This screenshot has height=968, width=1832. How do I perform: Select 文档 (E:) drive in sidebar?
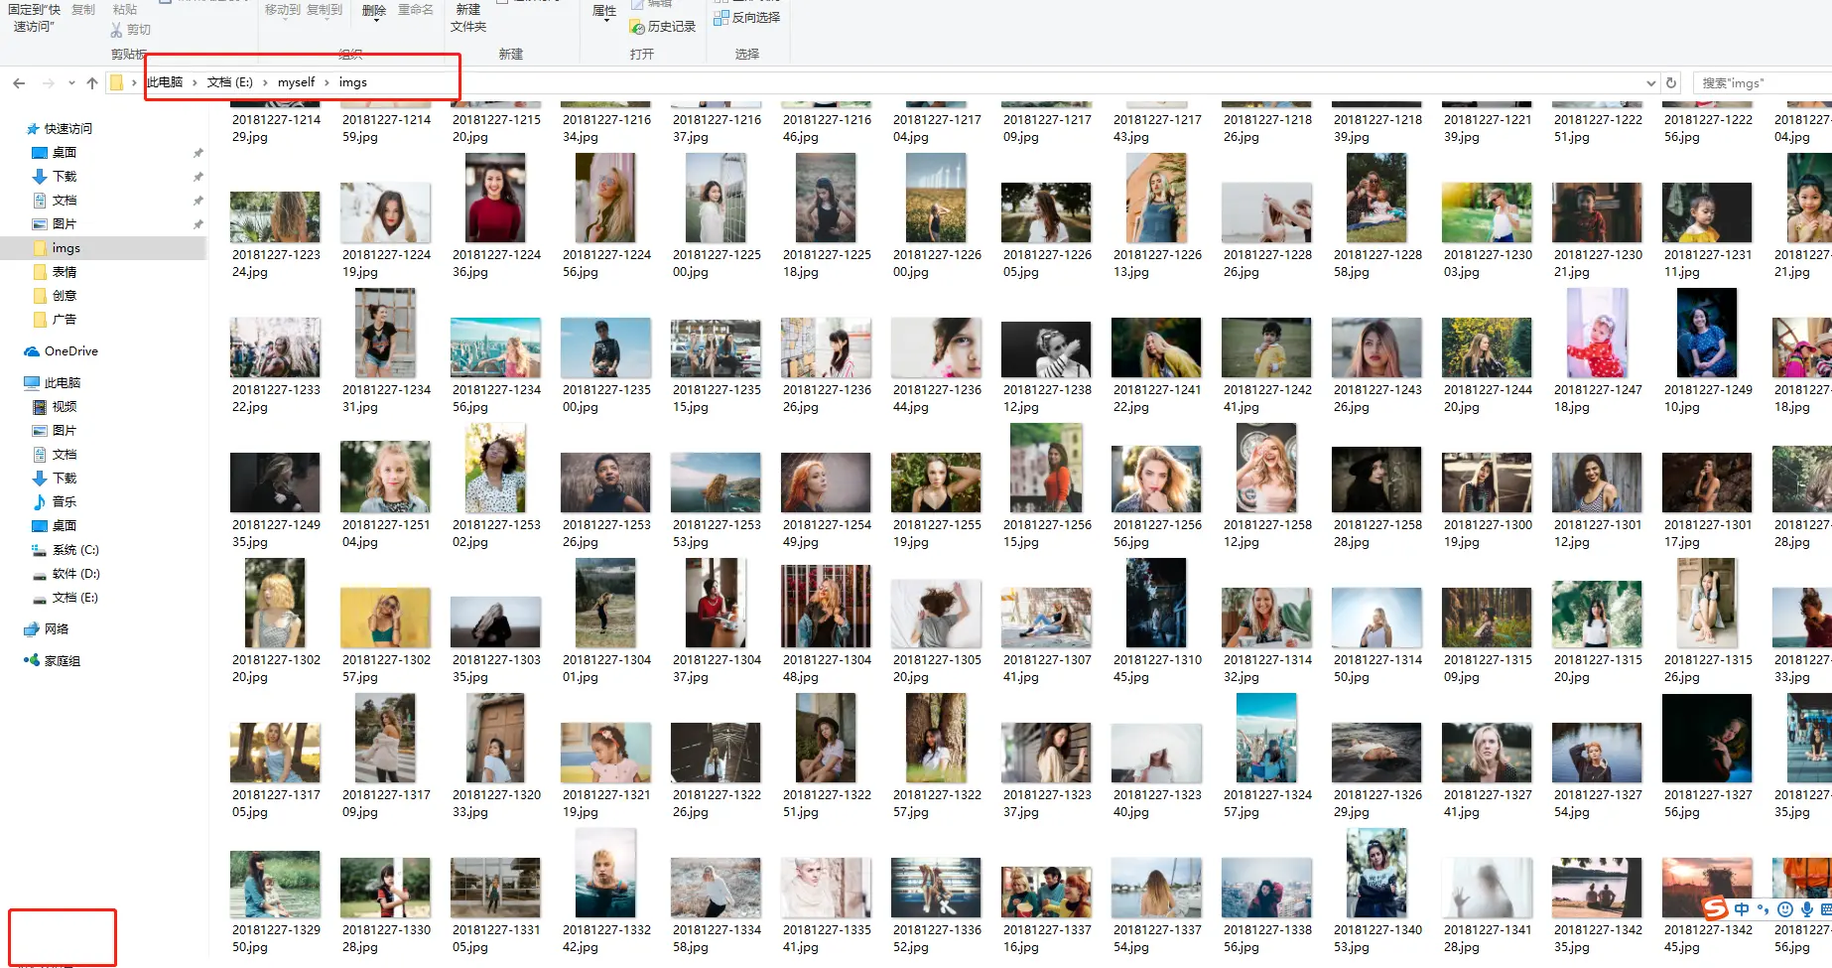[65, 598]
